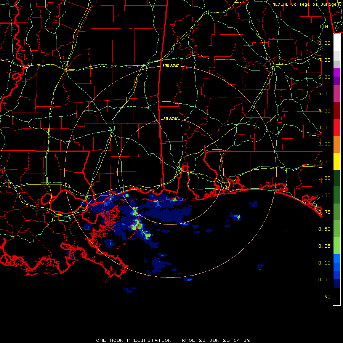Click the dark maroon legend swatch
This screenshot has height=343, width=343.
[x=337, y=111]
